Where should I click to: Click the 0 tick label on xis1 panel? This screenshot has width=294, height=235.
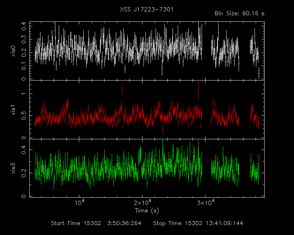coord(24,138)
